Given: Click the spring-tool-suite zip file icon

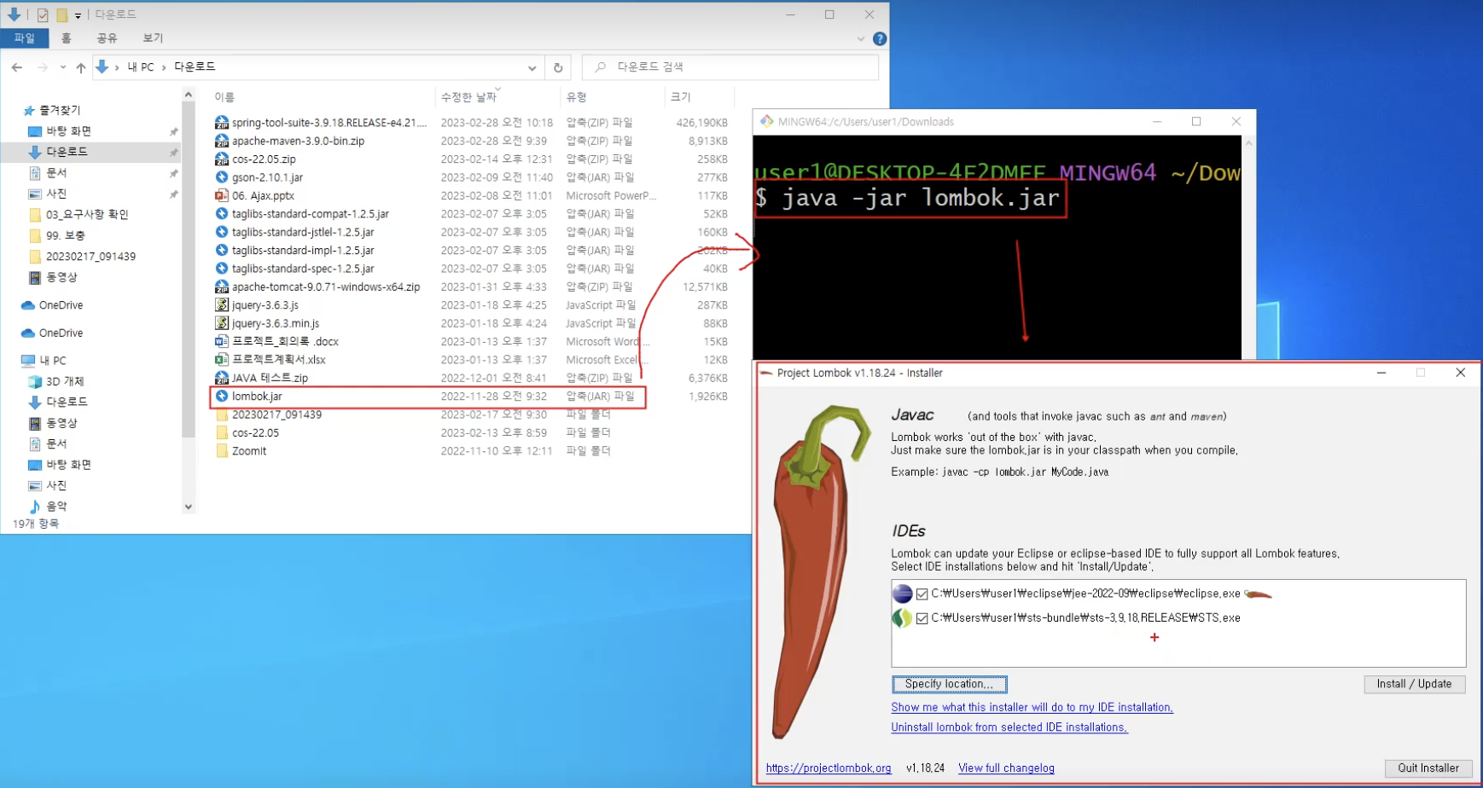Looking at the screenshot, I should (222, 123).
